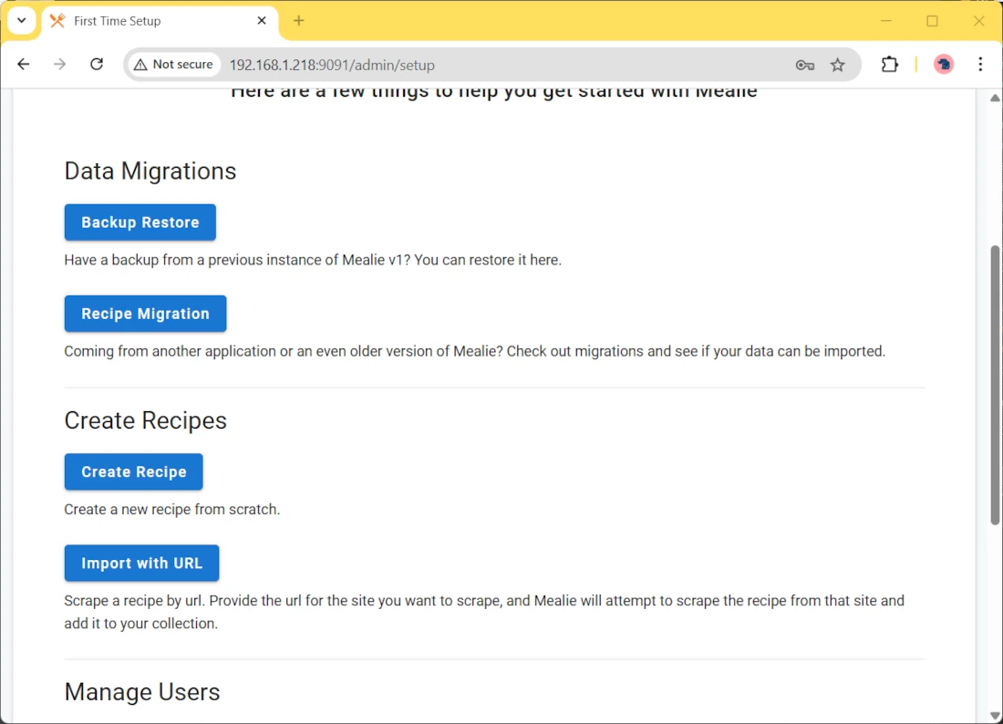Open the Chrome three-dot menu

click(980, 65)
